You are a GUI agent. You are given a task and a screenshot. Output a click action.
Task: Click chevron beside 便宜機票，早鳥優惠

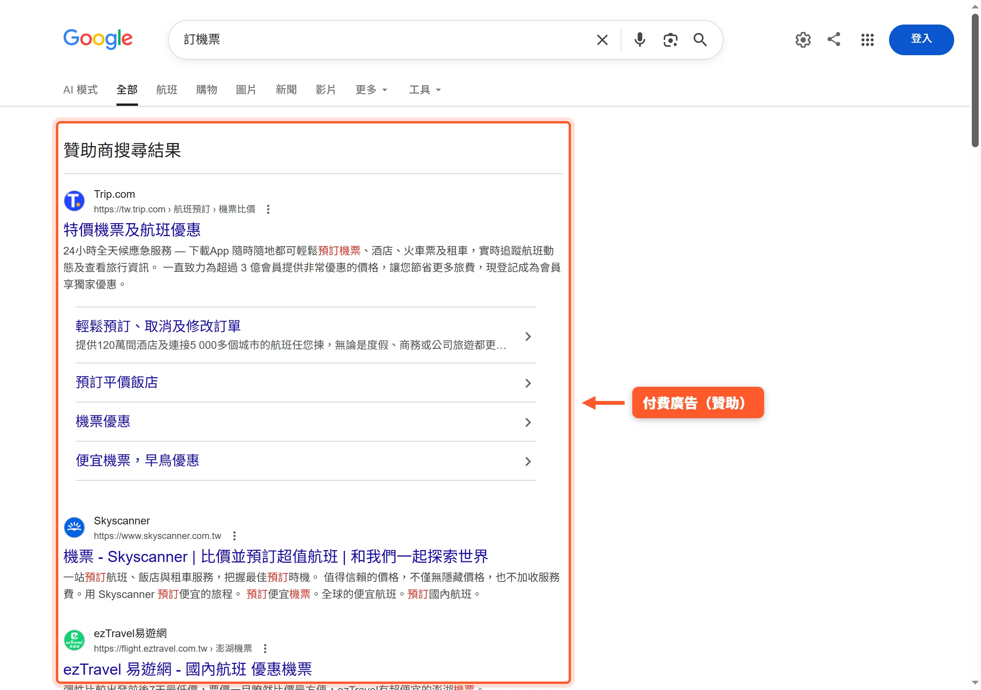[528, 461]
